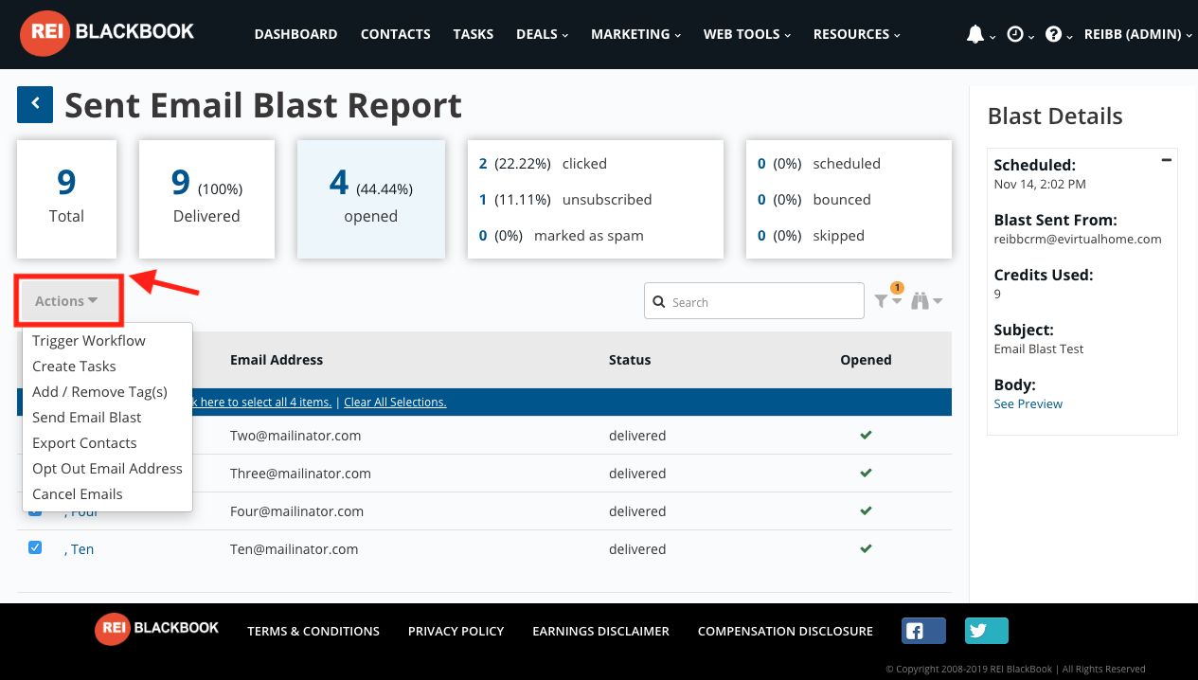Filter by the 0 bounced stat

click(x=814, y=200)
